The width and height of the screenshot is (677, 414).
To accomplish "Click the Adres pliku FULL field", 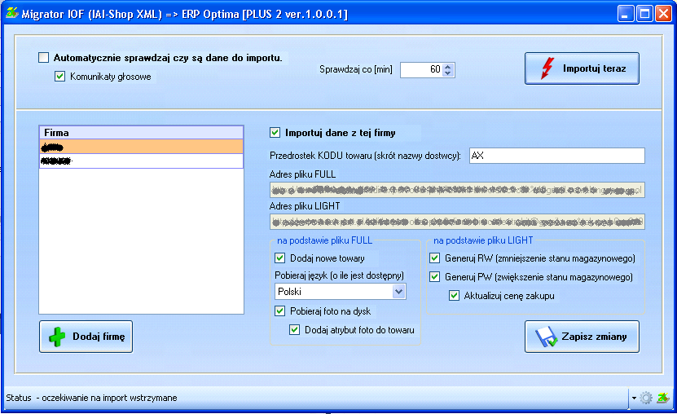I will point(457,190).
